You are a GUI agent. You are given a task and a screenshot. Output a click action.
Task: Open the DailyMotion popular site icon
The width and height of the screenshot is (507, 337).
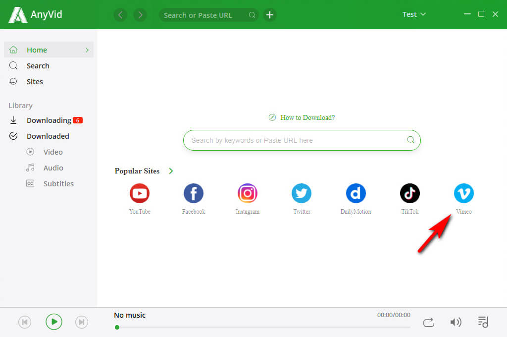(x=355, y=193)
